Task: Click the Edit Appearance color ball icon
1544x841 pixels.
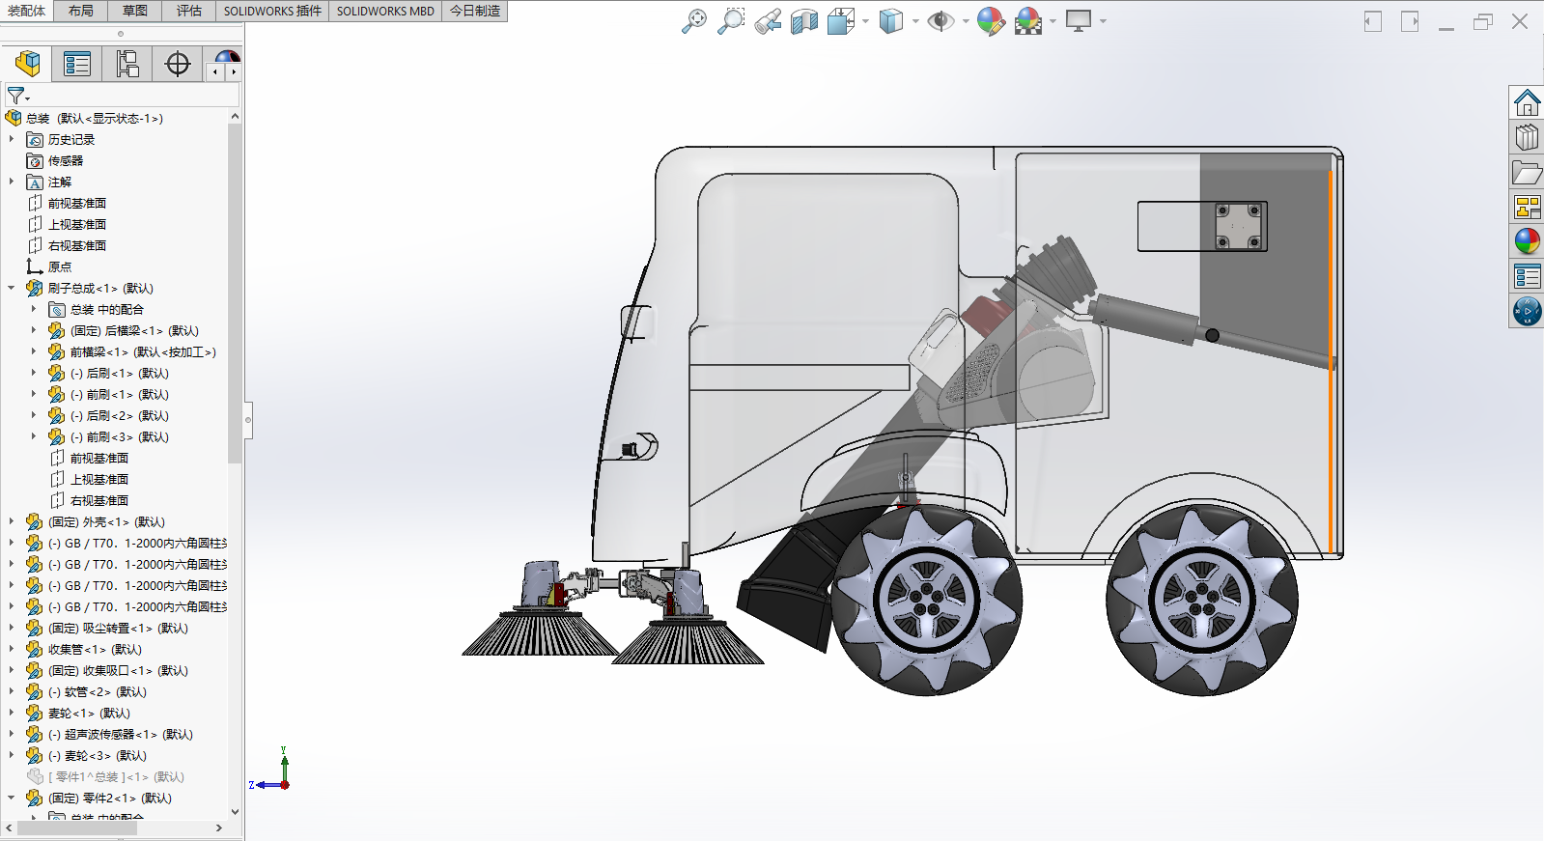Action: click(991, 21)
